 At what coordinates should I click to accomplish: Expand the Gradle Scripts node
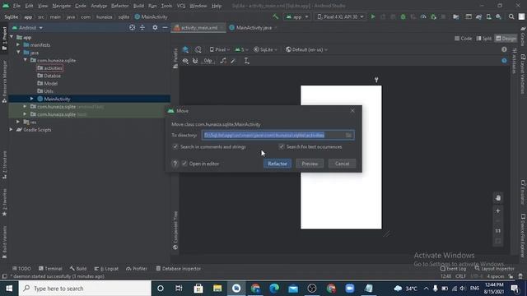point(11,130)
